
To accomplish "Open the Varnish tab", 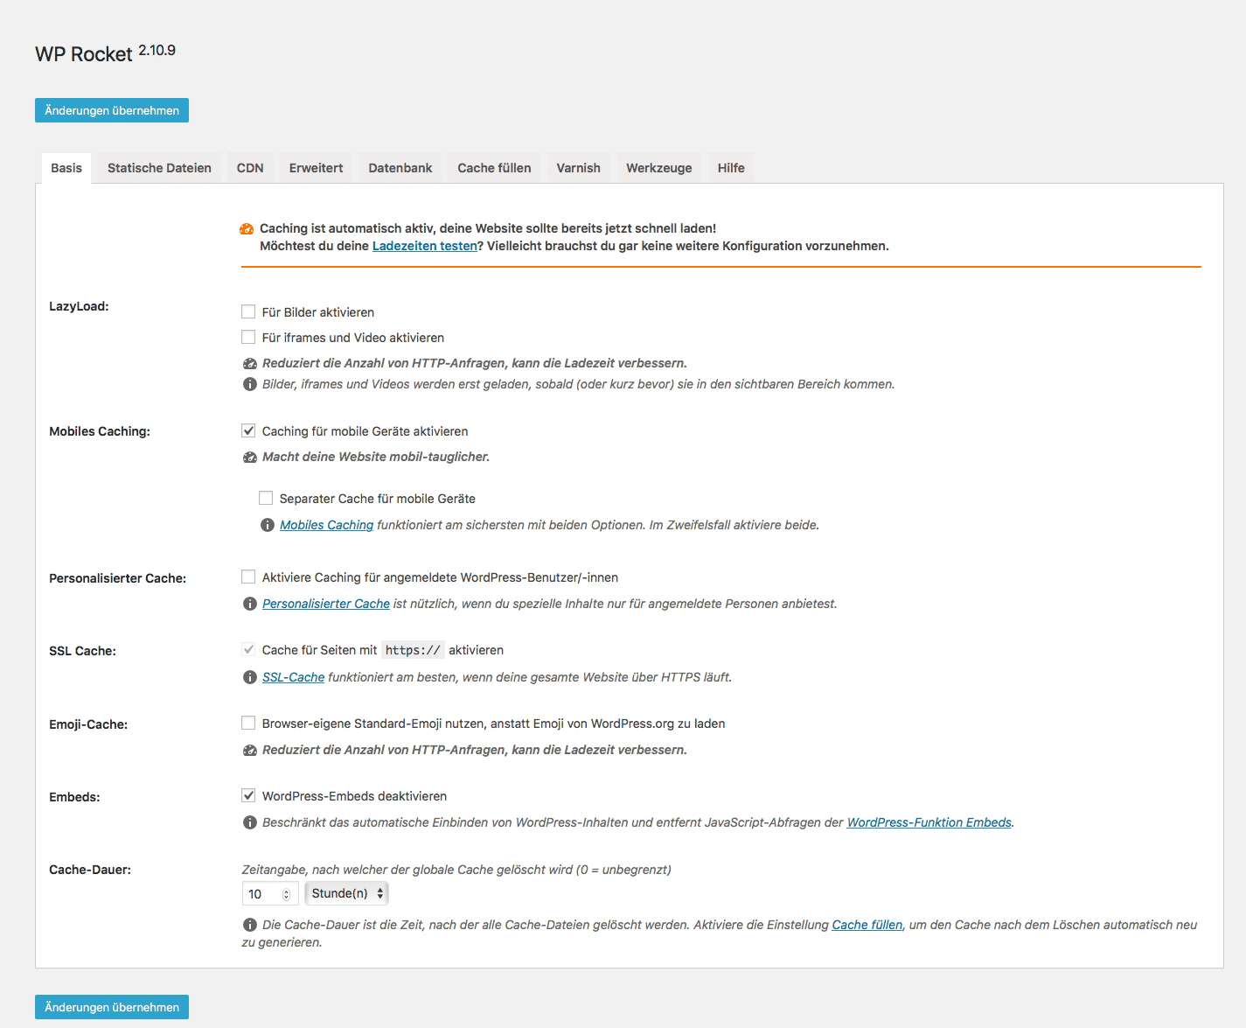I will [x=578, y=168].
